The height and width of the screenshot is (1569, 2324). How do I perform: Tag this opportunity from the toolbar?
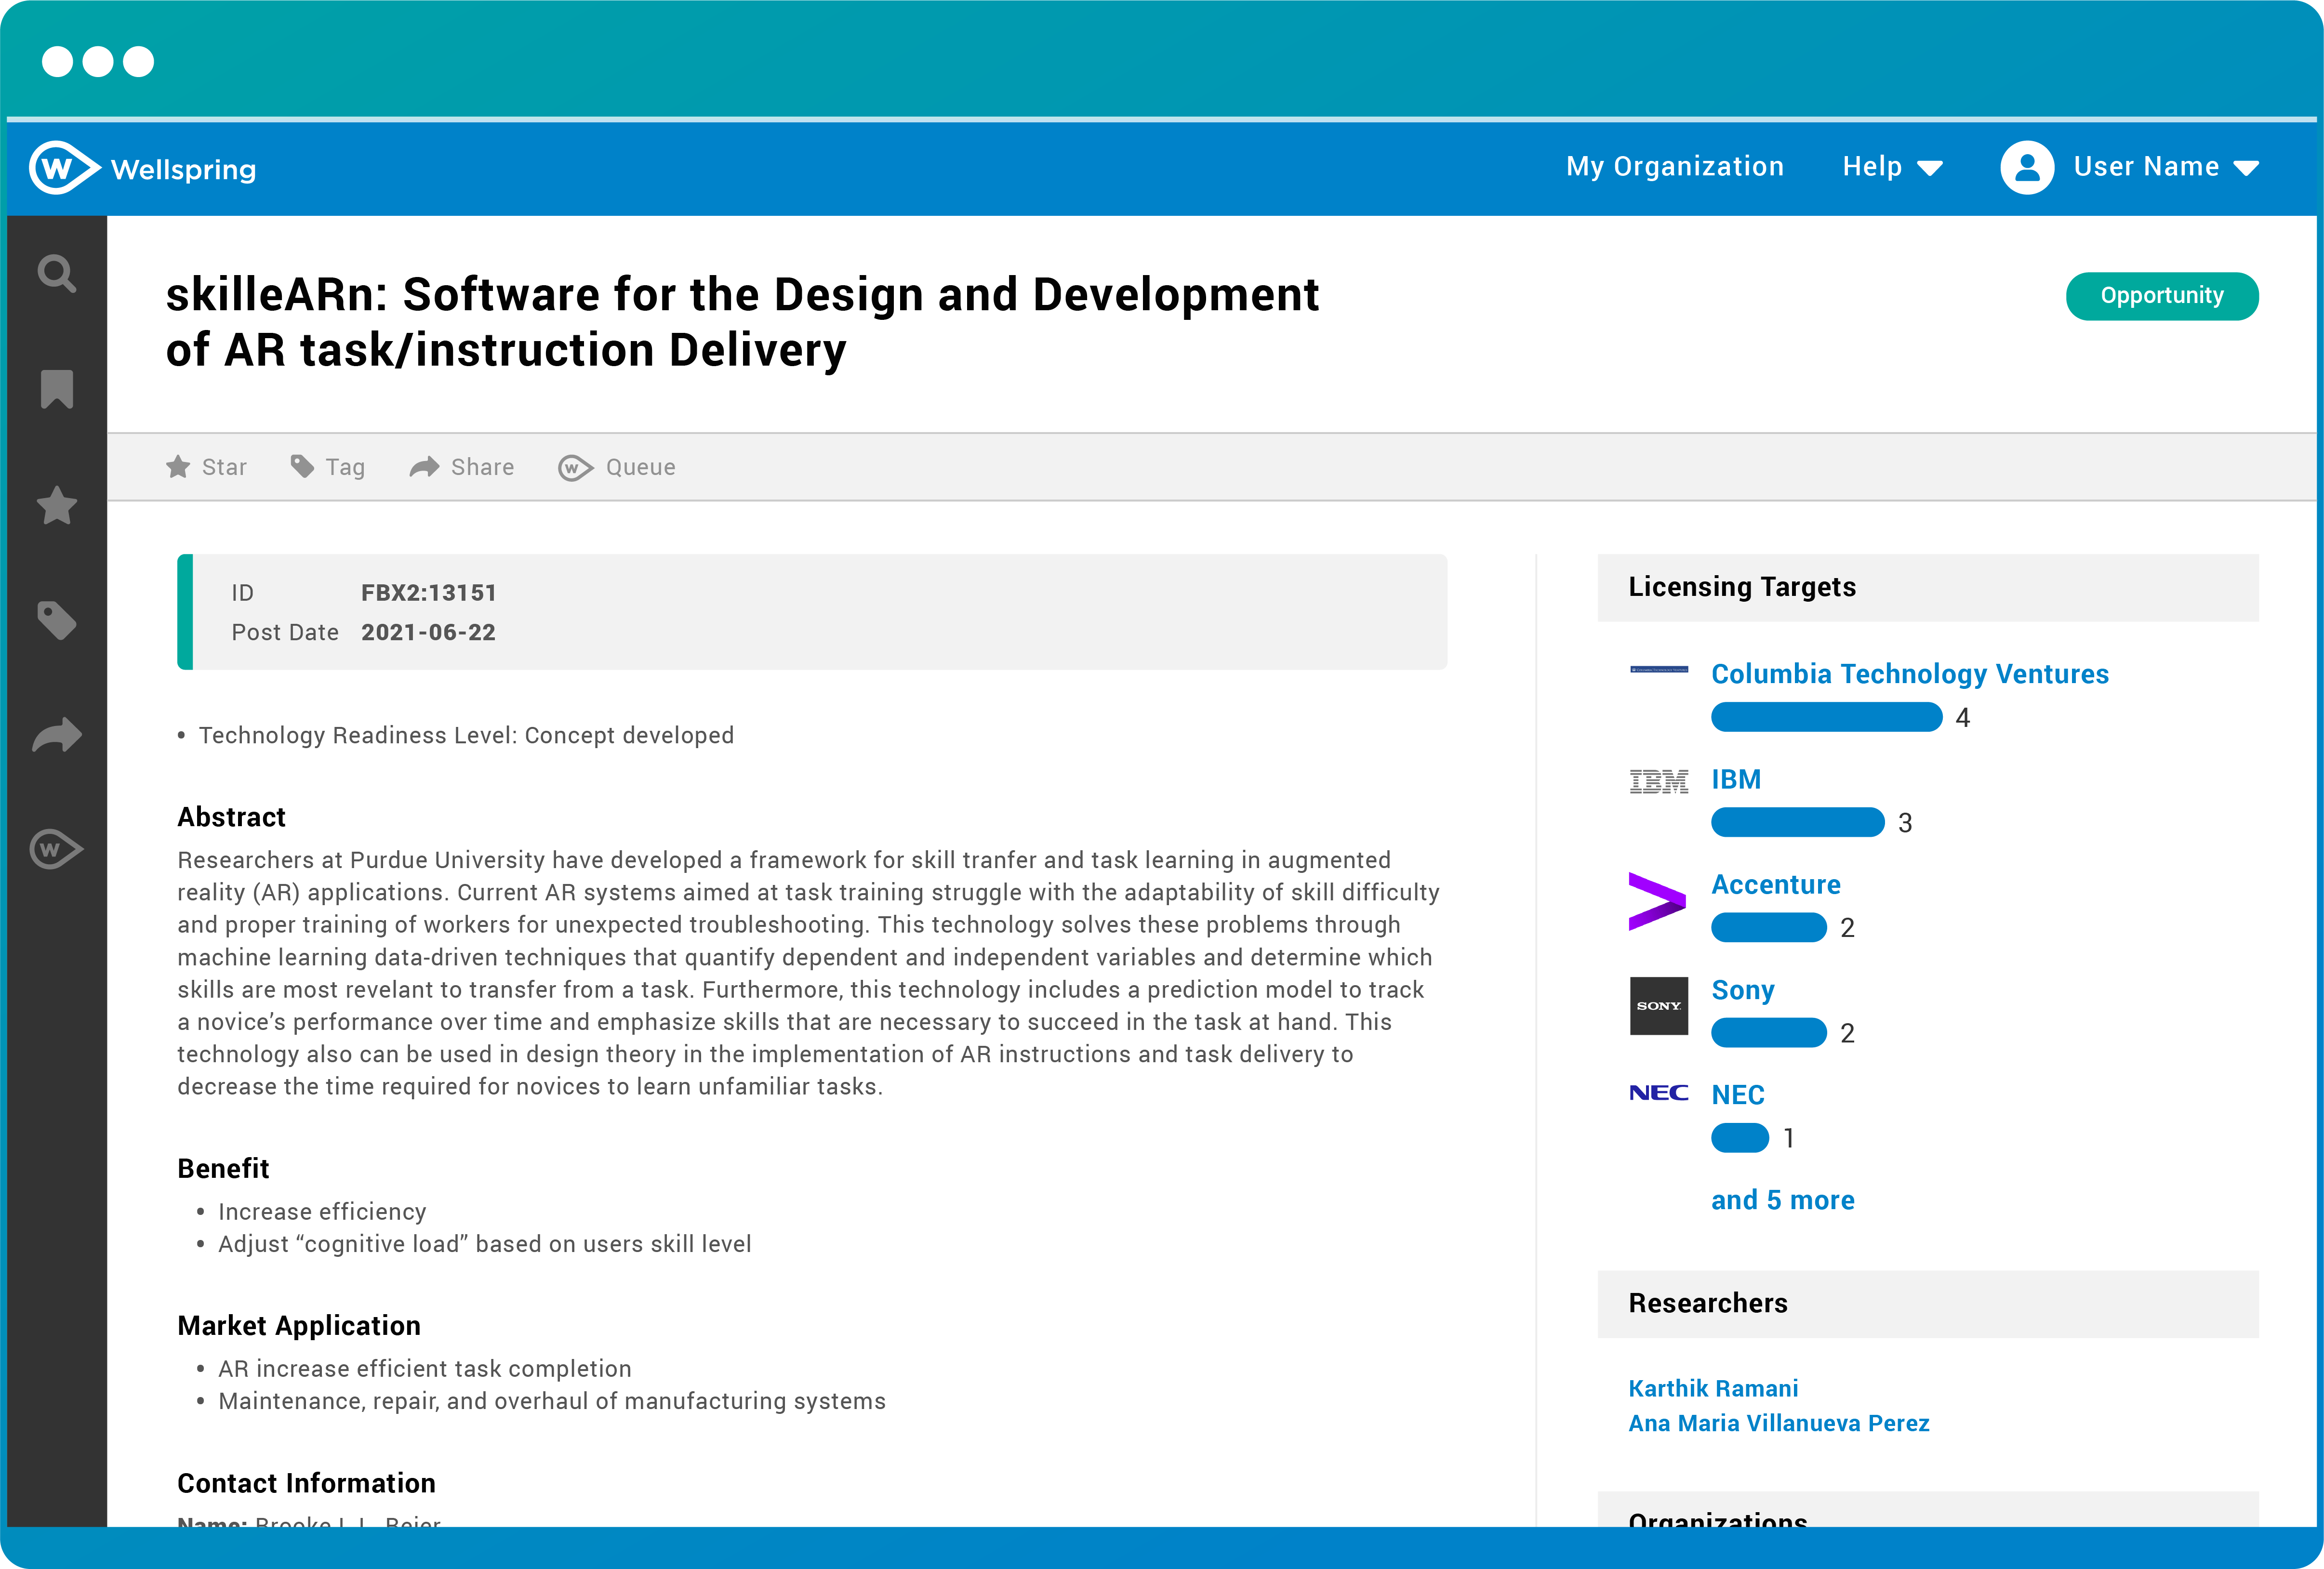click(x=328, y=467)
